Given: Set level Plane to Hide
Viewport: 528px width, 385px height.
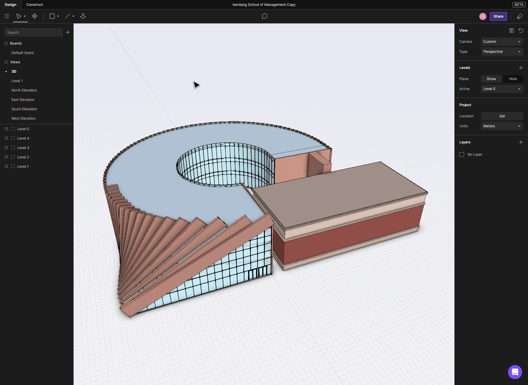Looking at the screenshot, I should tap(513, 79).
